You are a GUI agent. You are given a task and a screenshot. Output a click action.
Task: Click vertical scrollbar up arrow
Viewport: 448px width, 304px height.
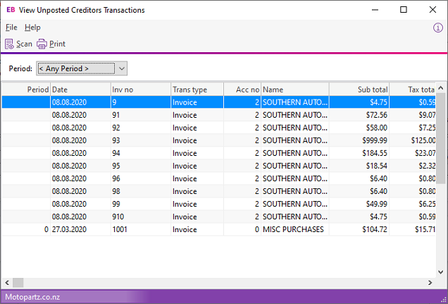click(x=440, y=88)
